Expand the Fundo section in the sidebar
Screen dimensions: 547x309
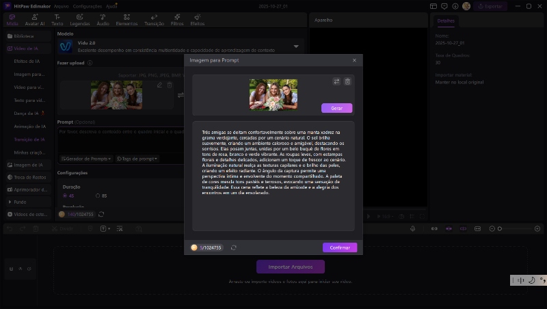(21, 202)
